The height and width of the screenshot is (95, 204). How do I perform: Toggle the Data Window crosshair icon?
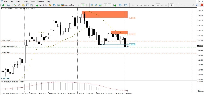[x=19, y=5]
